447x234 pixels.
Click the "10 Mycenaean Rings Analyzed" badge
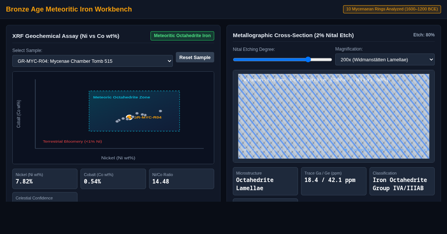pyautogui.click(x=392, y=9)
